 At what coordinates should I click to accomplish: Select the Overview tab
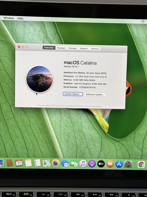point(49,48)
